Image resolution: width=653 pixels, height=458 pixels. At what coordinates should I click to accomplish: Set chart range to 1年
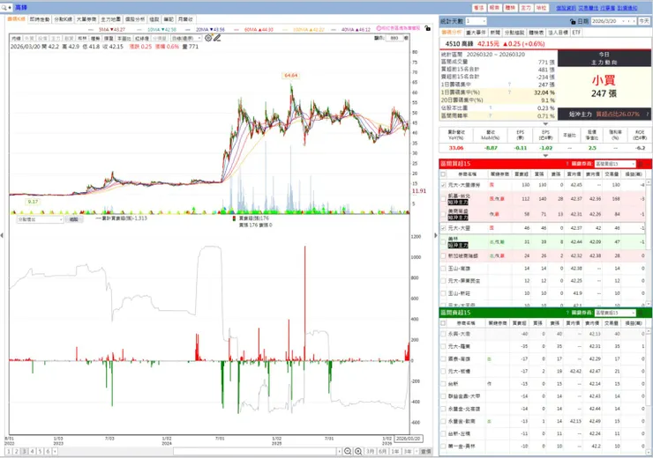pyautogui.click(x=395, y=451)
